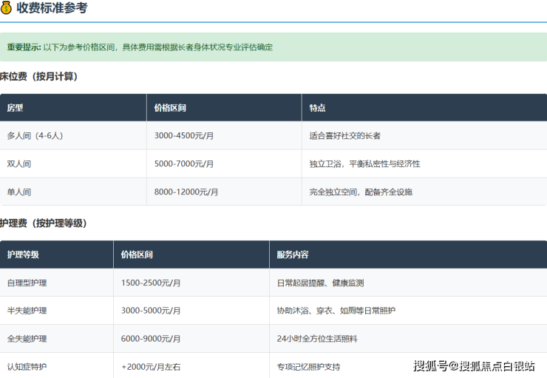This screenshot has height=378, width=547.
Task: Click the 单人间 room type cell
Action: tap(73, 192)
